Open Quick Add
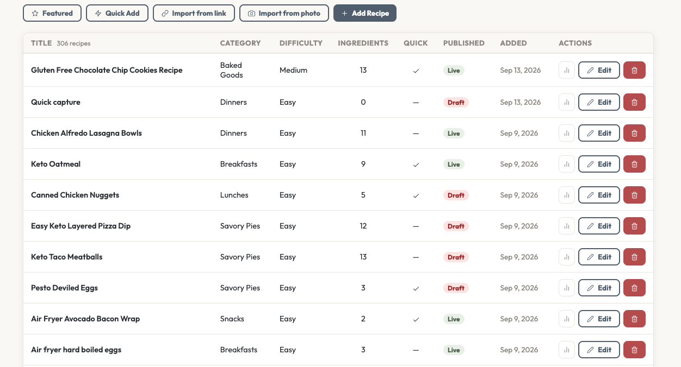 117,13
